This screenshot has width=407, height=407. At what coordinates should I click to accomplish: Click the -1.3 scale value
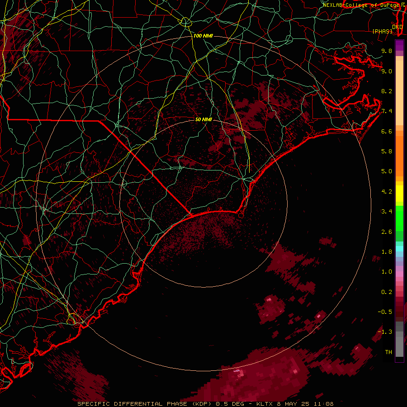(385, 332)
